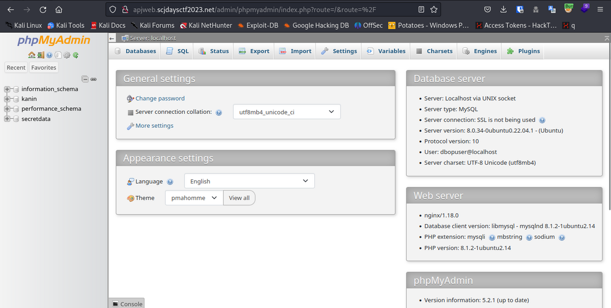Image resolution: width=611 pixels, height=308 pixels.
Task: Open phpMyAdmin documentation blue question icon
Action: coord(49,55)
